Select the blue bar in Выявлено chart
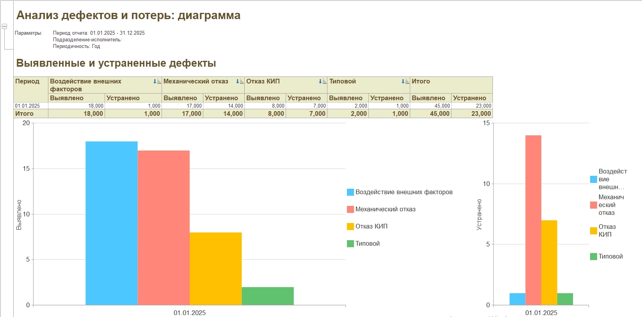The image size is (642, 317). (111, 223)
